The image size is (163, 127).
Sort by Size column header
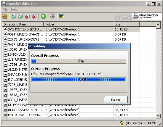click(126, 24)
